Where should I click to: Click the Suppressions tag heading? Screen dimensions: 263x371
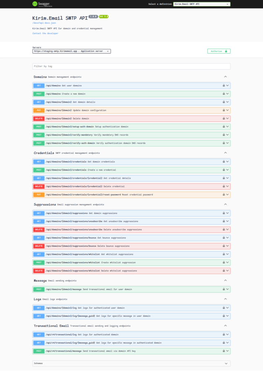[x=45, y=205]
